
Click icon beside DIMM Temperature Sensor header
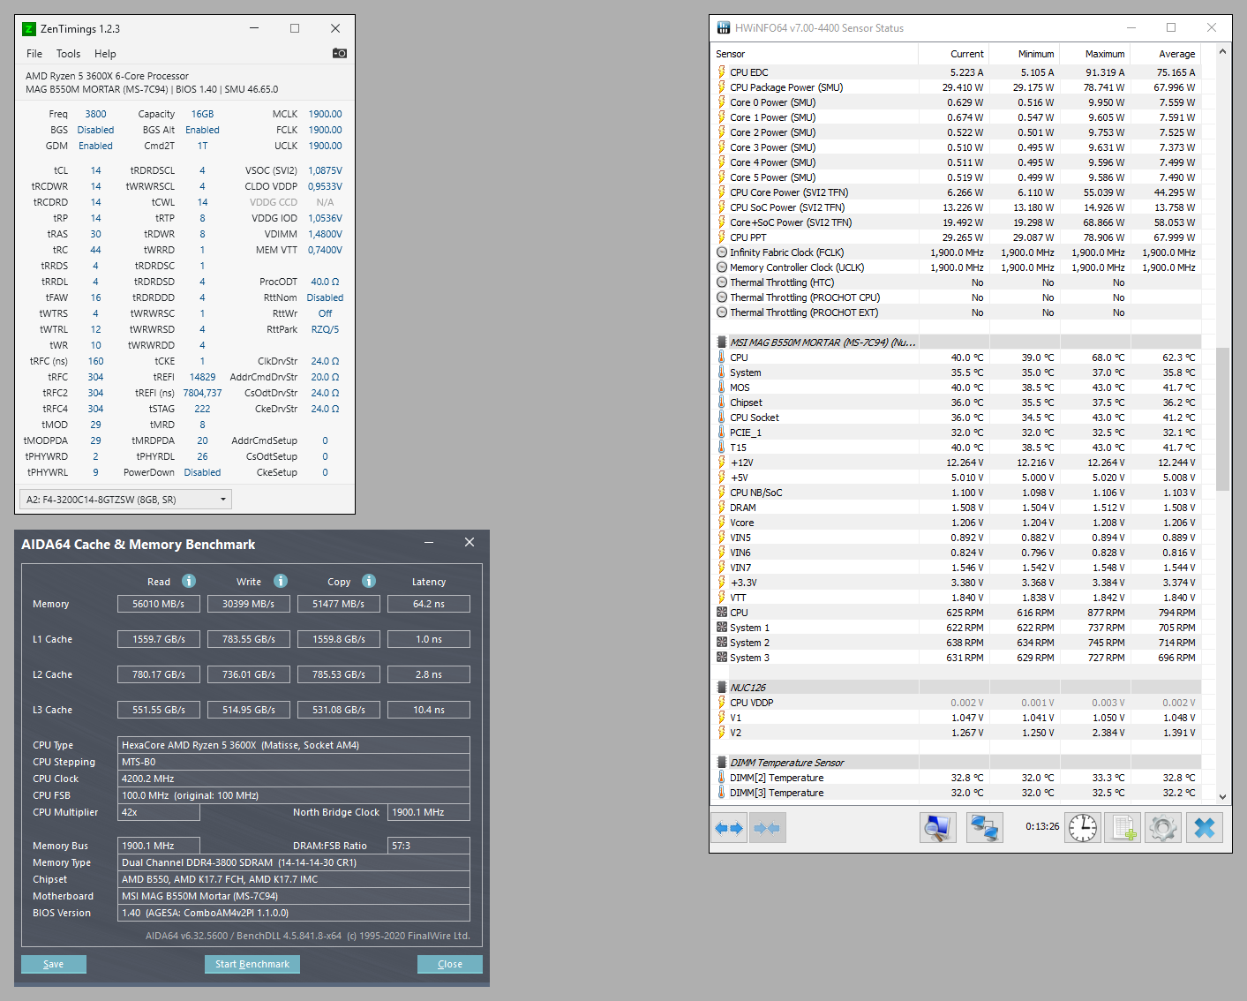[722, 763]
